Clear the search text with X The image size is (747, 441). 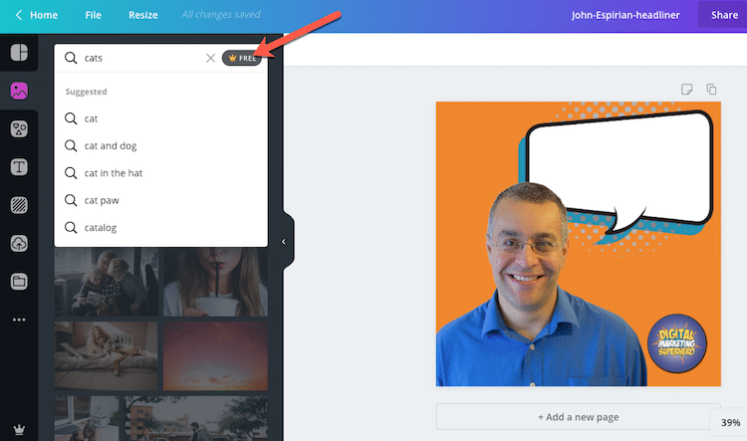tap(210, 58)
